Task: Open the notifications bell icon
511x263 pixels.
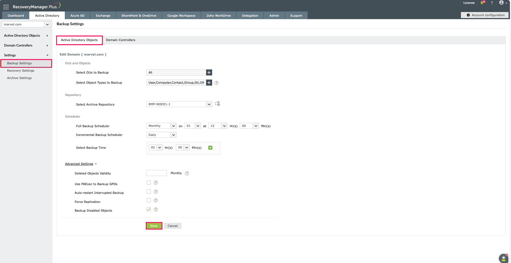Action: (482, 3)
